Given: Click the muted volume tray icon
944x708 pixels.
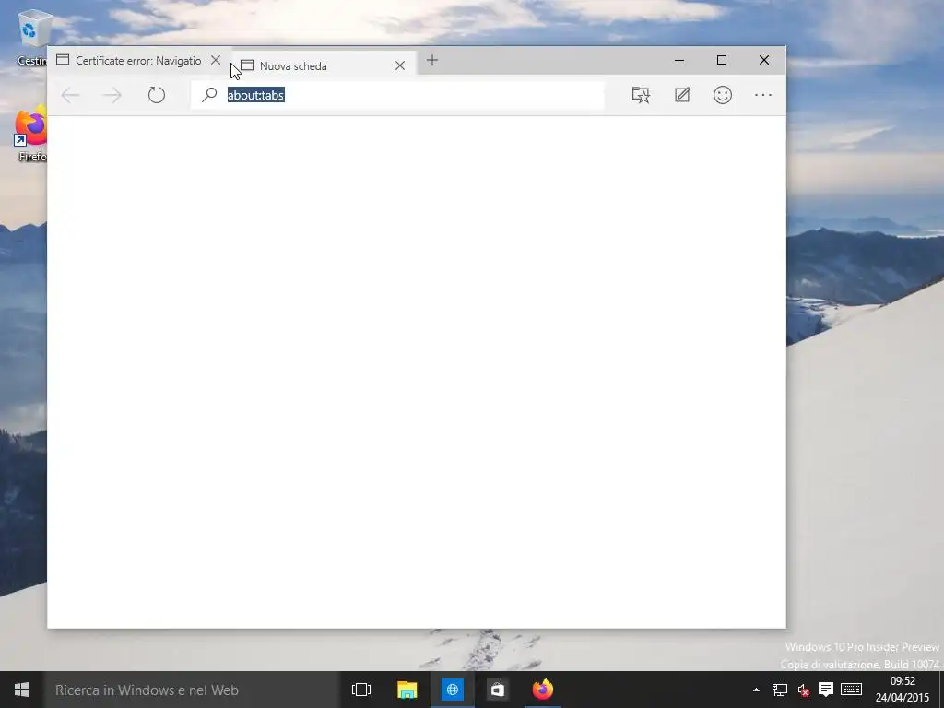Looking at the screenshot, I should coord(803,690).
